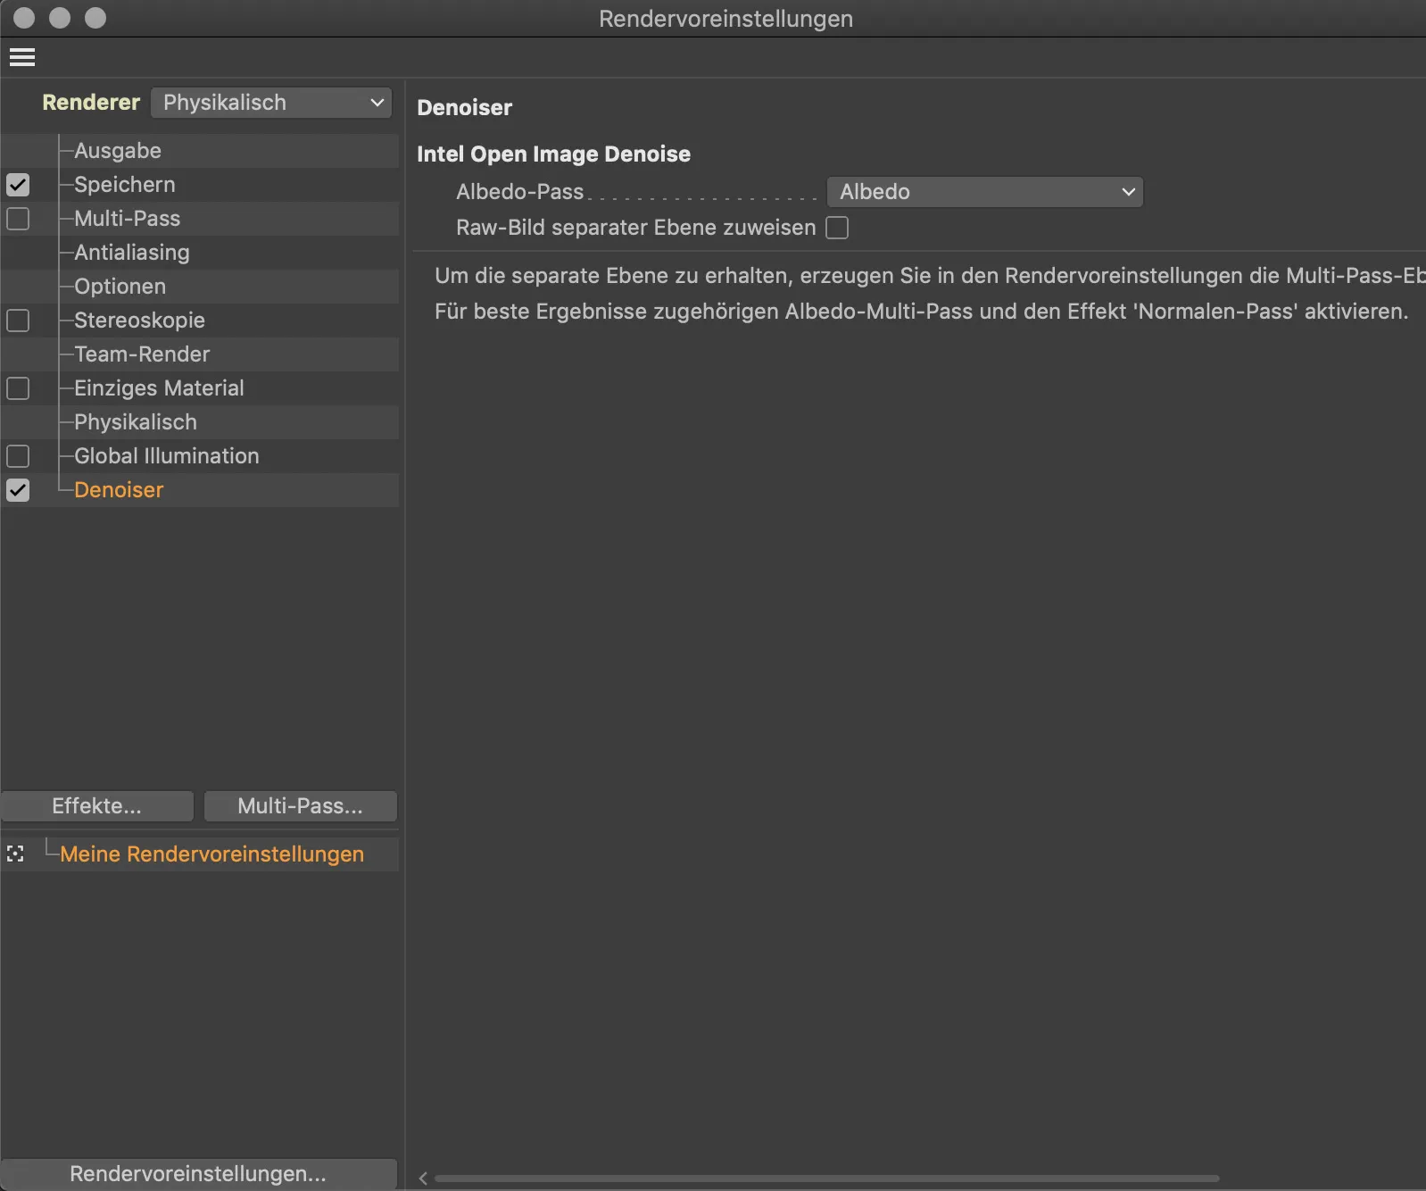The width and height of the screenshot is (1426, 1191).
Task: Disable the Denoiser checkbox
Action: [x=18, y=490]
